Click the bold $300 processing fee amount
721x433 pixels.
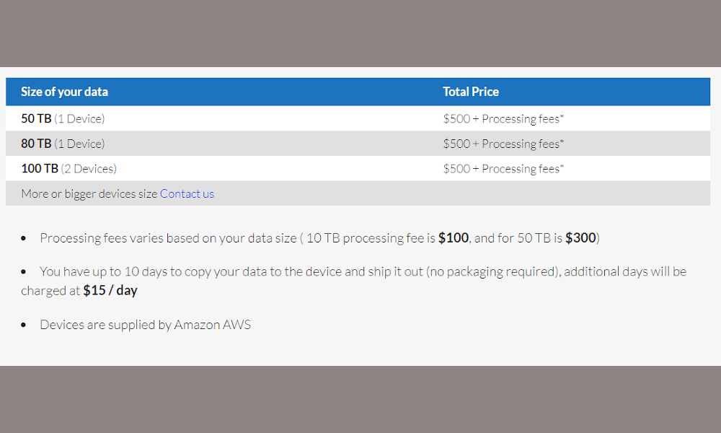580,238
